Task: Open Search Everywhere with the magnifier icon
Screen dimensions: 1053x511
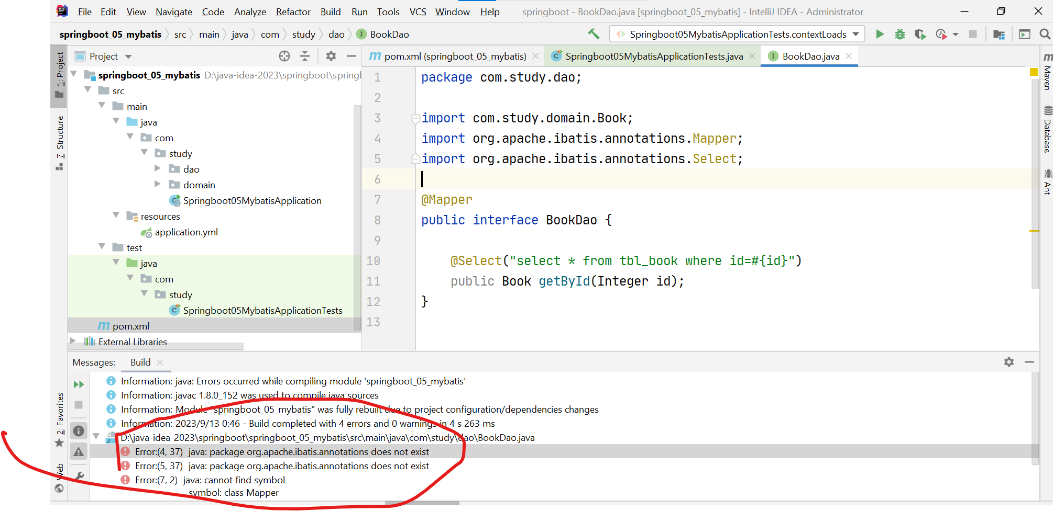Action: coord(1045,34)
